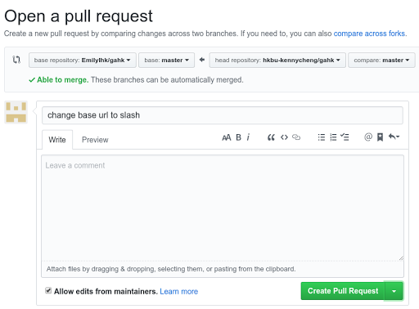419x309 pixels.
Task: Click the user avatar image
Action: coord(16,112)
